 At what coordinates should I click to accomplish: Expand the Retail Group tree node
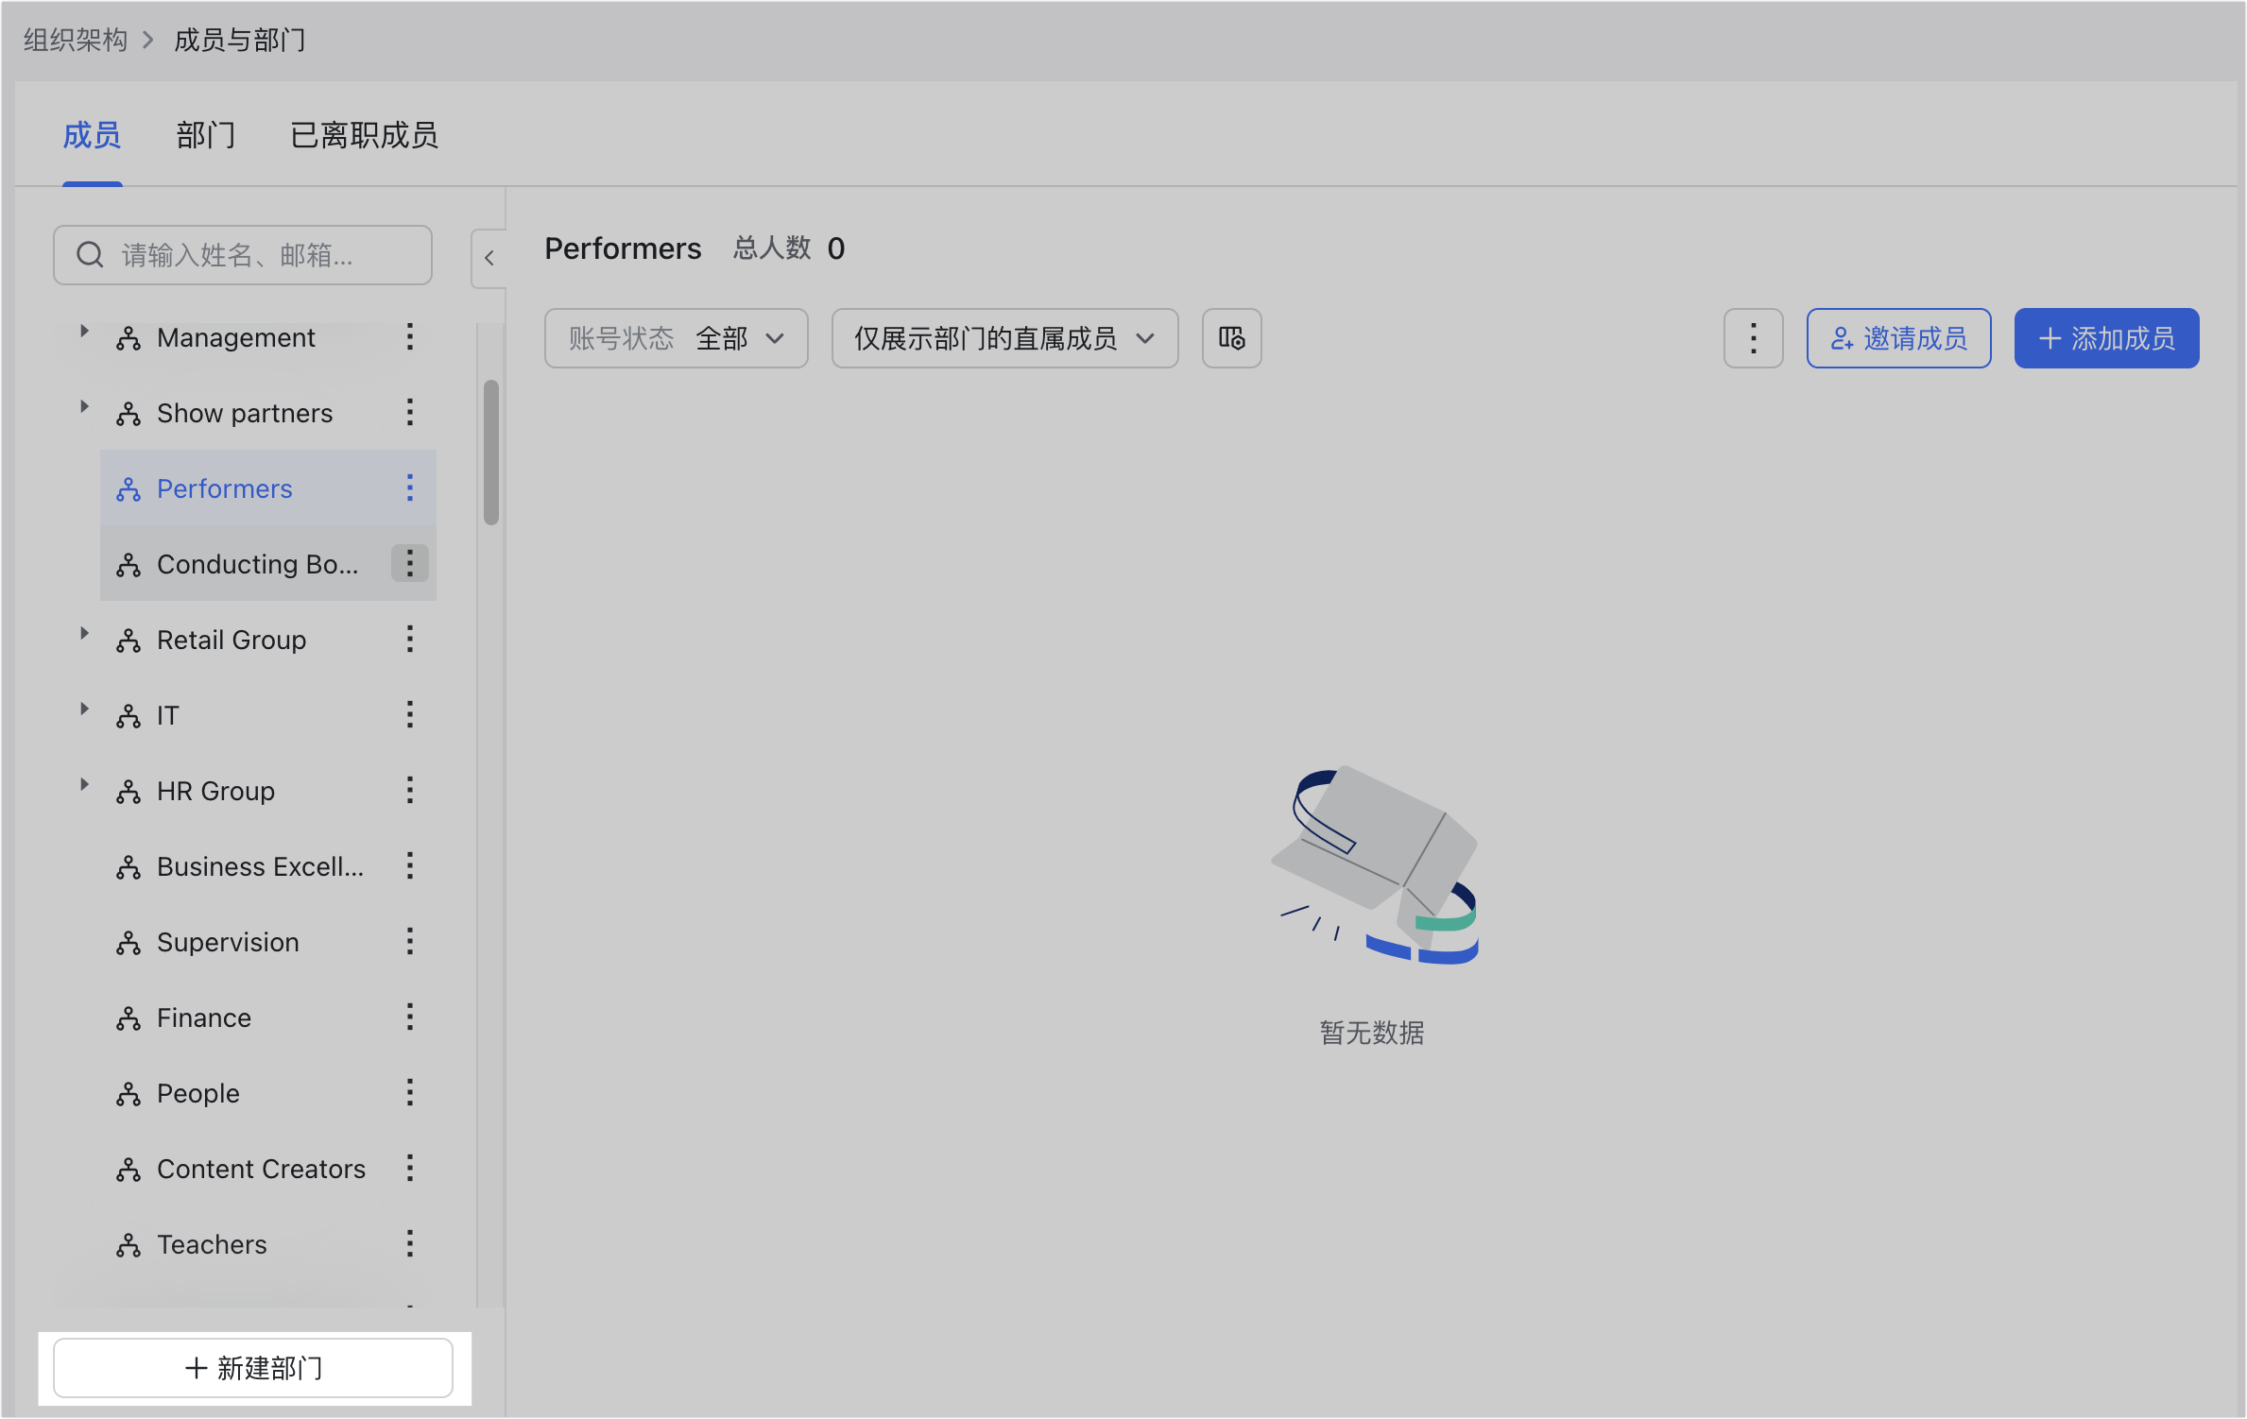84,633
